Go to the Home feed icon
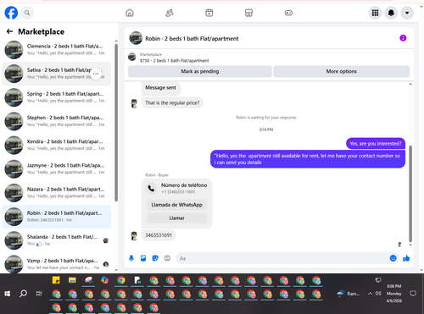This screenshot has height=314, width=424. click(130, 13)
